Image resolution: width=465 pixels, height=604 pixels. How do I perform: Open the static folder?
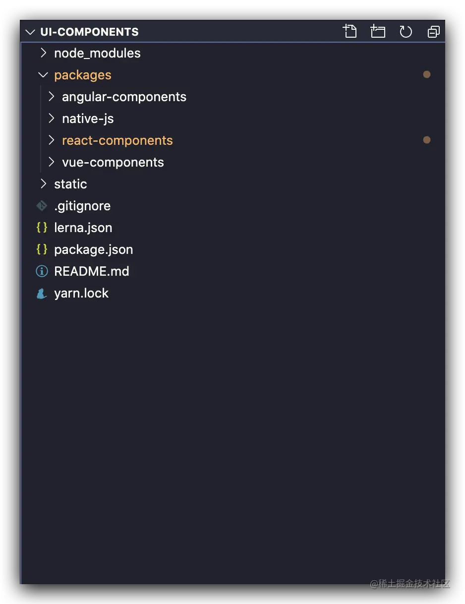[70, 184]
